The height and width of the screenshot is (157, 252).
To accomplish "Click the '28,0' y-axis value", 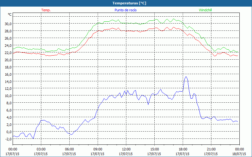I will click(x=8, y=31).
